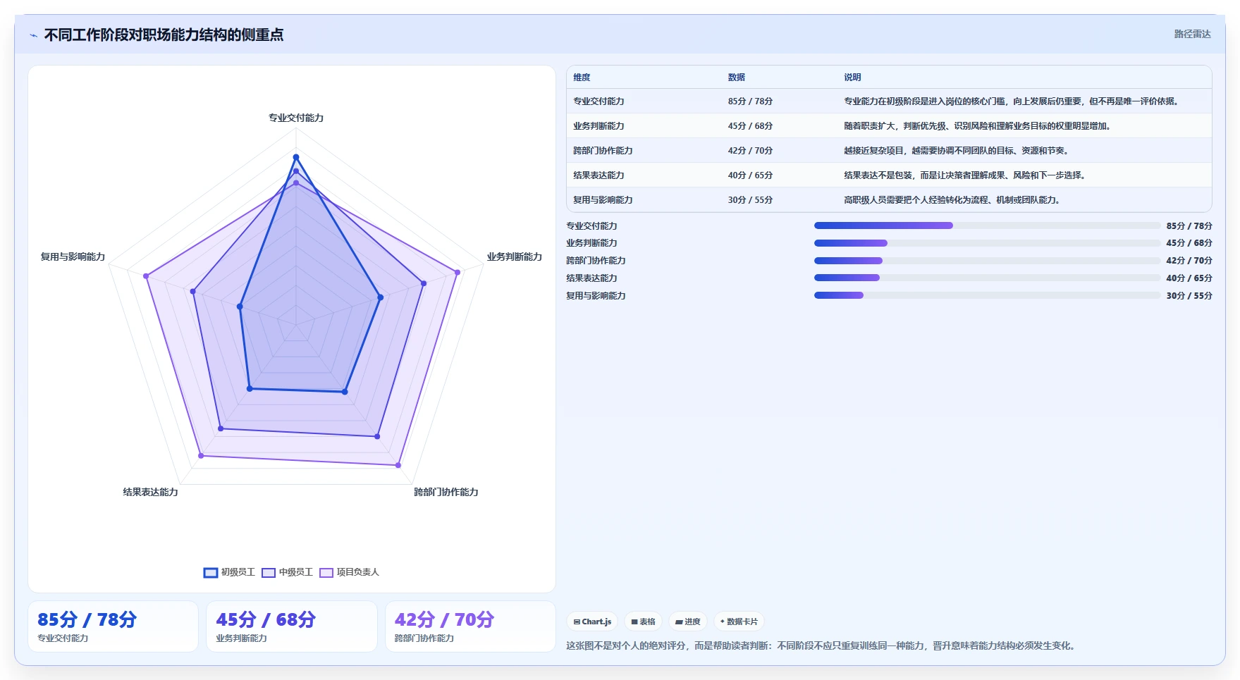Click the 数据卡片 chip
The image size is (1240, 680).
(x=739, y=622)
